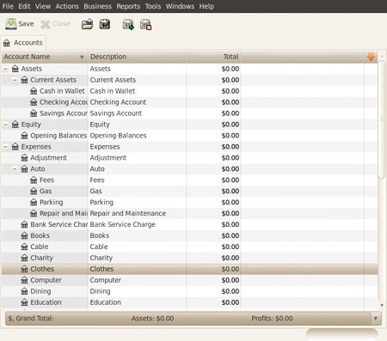Click the bank icon on the Accounts tab
The width and height of the screenshot is (387, 341).
coord(7,43)
